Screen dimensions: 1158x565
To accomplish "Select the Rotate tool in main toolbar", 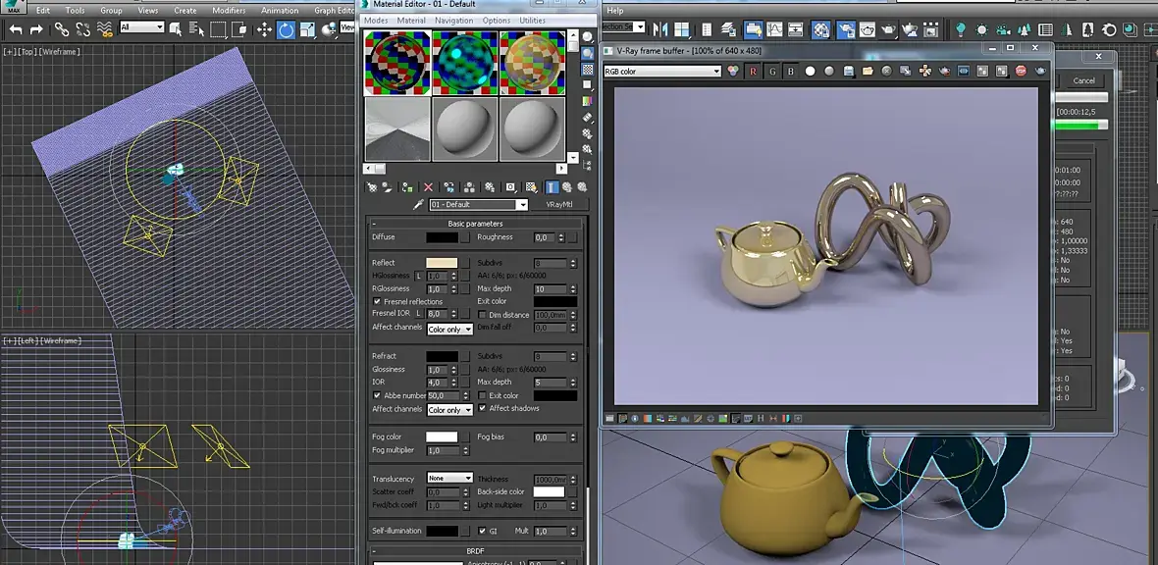I will (286, 29).
